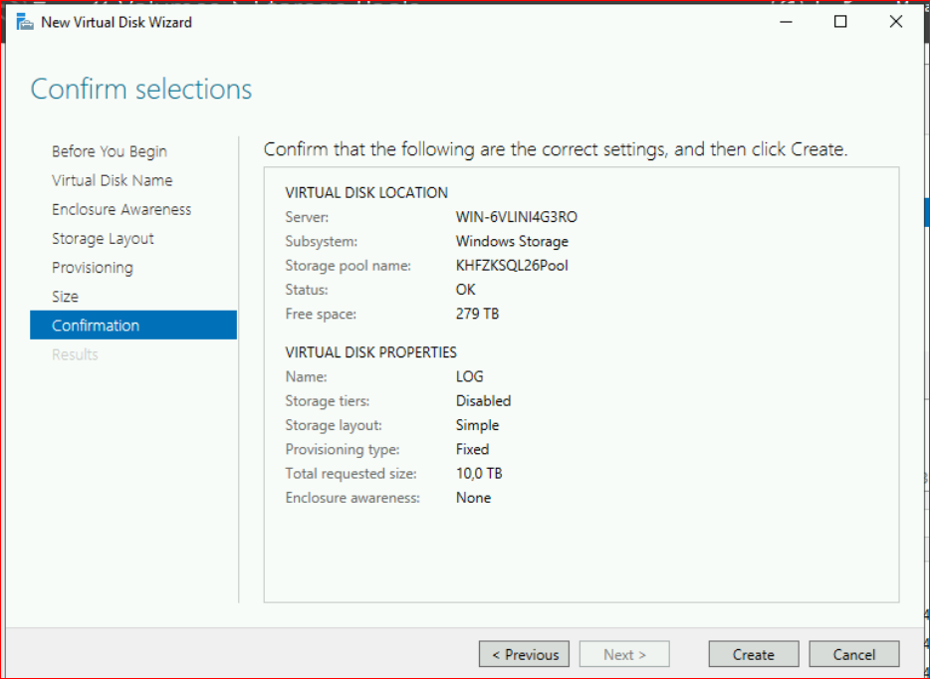Open the Virtual Disk Name step
Image resolution: width=930 pixels, height=679 pixels.
pyautogui.click(x=112, y=180)
